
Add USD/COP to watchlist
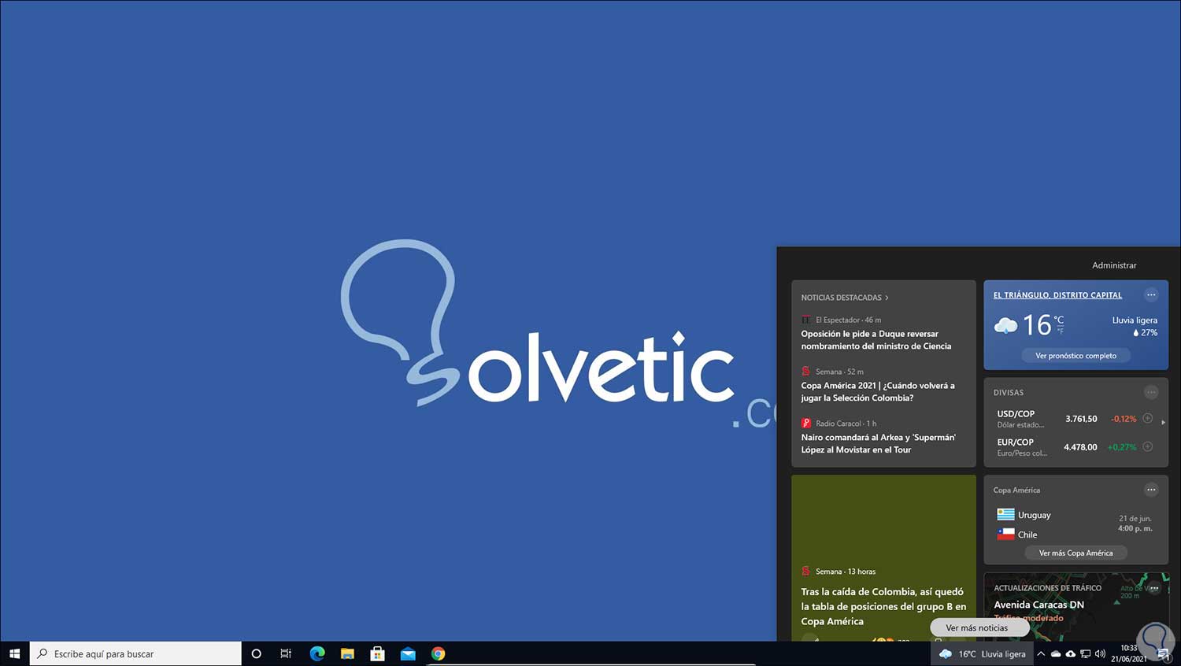pos(1148,418)
